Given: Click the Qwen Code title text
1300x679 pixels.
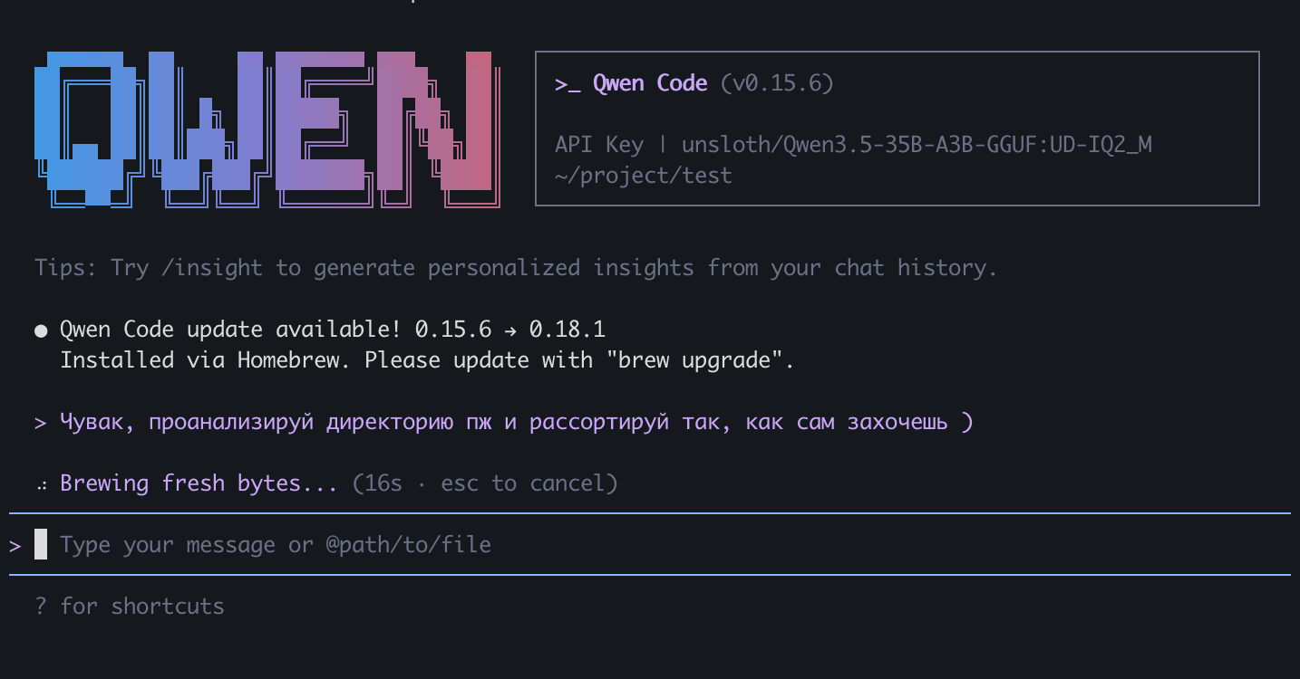Looking at the screenshot, I should tap(650, 83).
